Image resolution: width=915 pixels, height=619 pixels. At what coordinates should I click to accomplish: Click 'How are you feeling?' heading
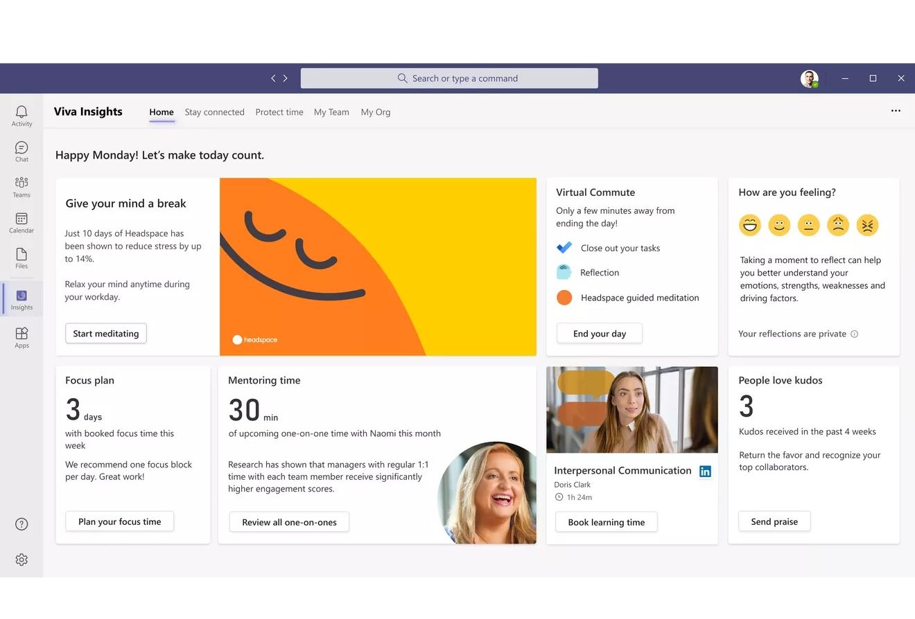click(787, 192)
